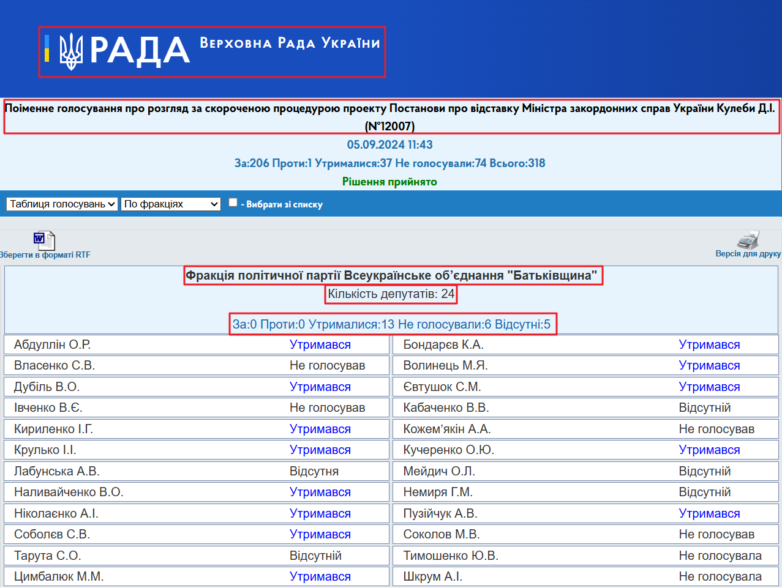Click 'Кількість депутатів: 24' text
782x588 pixels.
391,294
